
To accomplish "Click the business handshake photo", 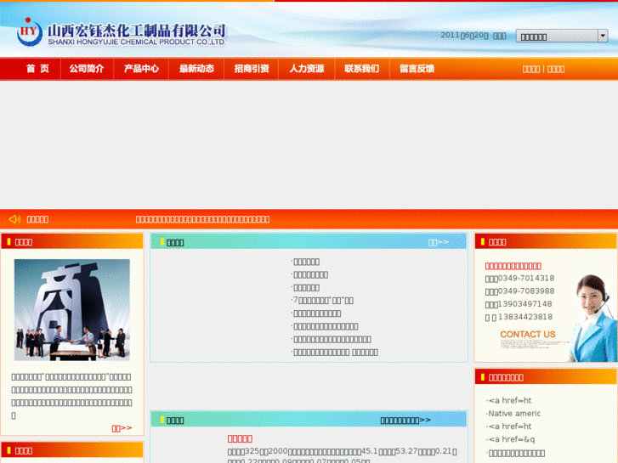I will 72,310.
